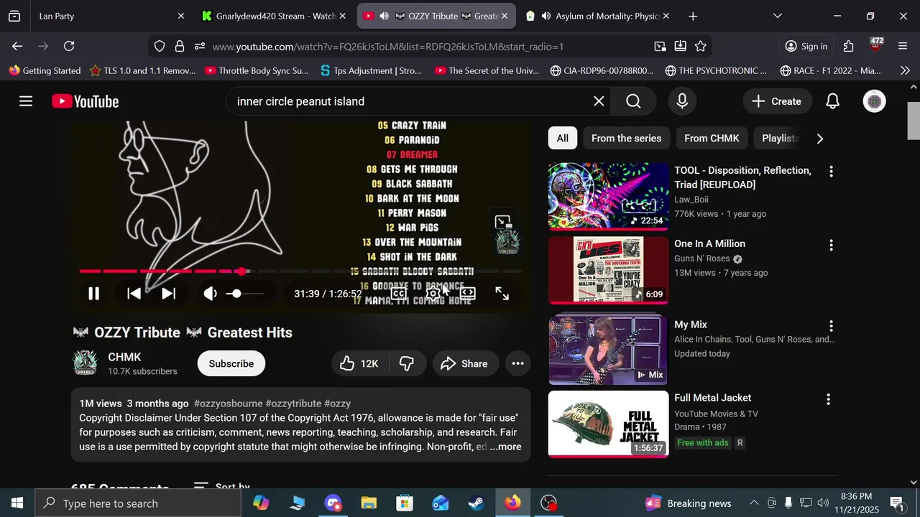The height and width of the screenshot is (517, 920).
Task: Open the account avatar menu
Action: click(x=874, y=101)
